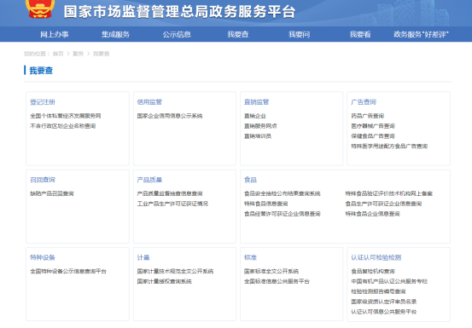The height and width of the screenshot is (328, 472).
Task: Go to 我要问 navigation item
Action: click(300, 35)
